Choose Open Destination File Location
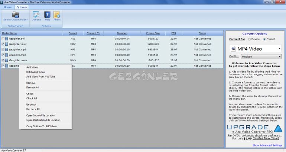The image size is (286, 152). (x=43, y=120)
